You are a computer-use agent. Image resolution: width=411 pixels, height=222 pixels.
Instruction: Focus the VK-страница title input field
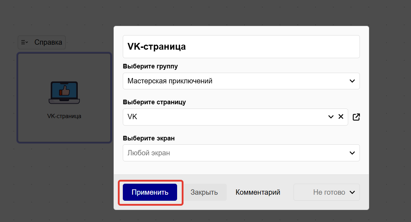pyautogui.click(x=241, y=46)
